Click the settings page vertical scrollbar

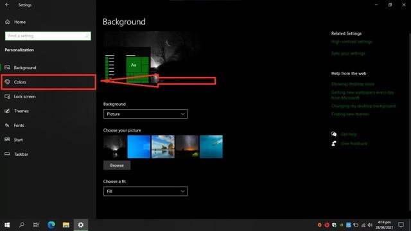410,122
